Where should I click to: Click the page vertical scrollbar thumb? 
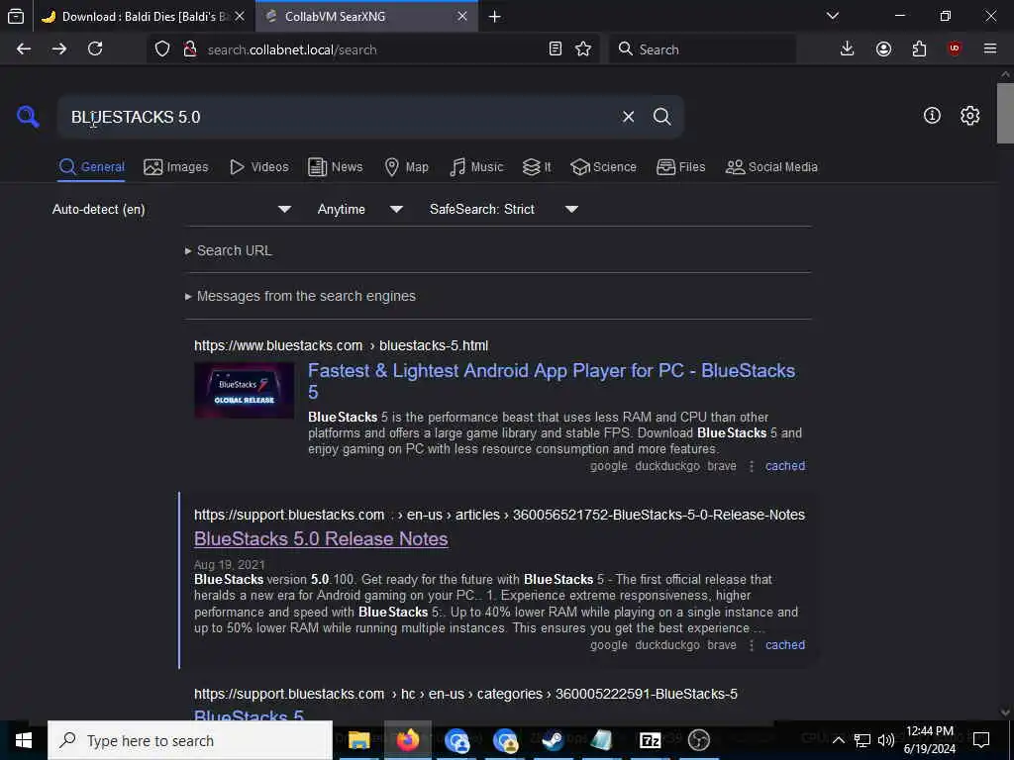[1005, 113]
